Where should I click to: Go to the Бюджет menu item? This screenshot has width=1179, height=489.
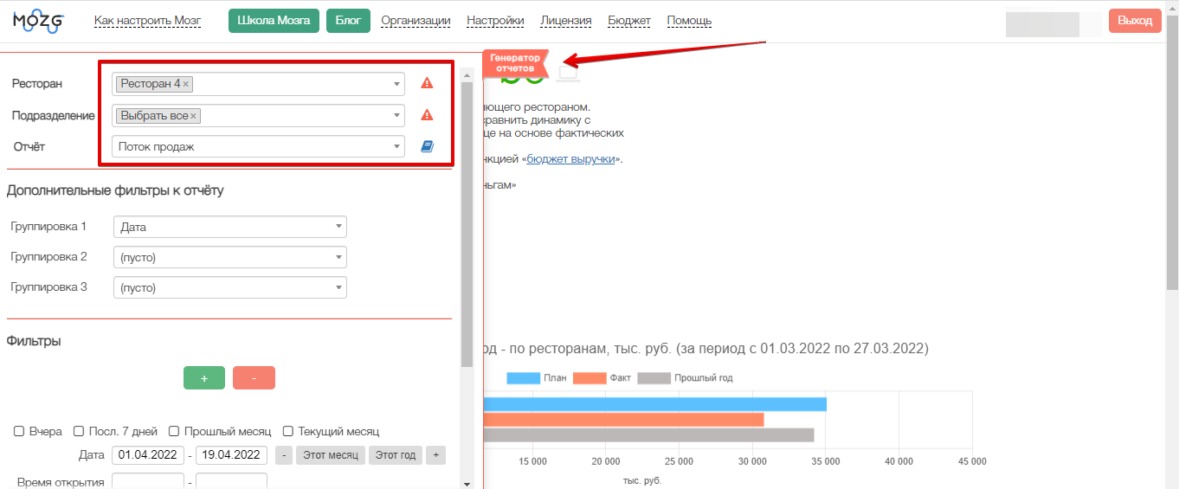coord(629,21)
